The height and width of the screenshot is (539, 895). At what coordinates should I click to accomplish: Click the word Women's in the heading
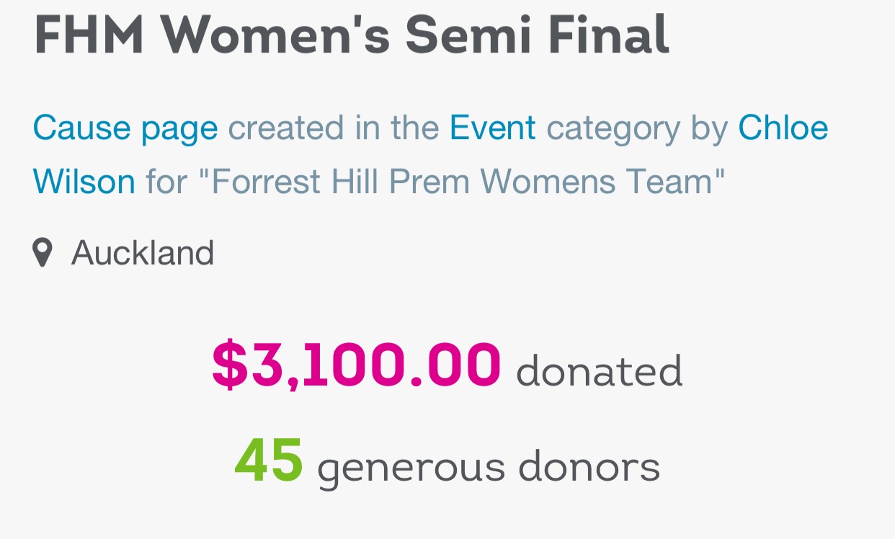275,35
